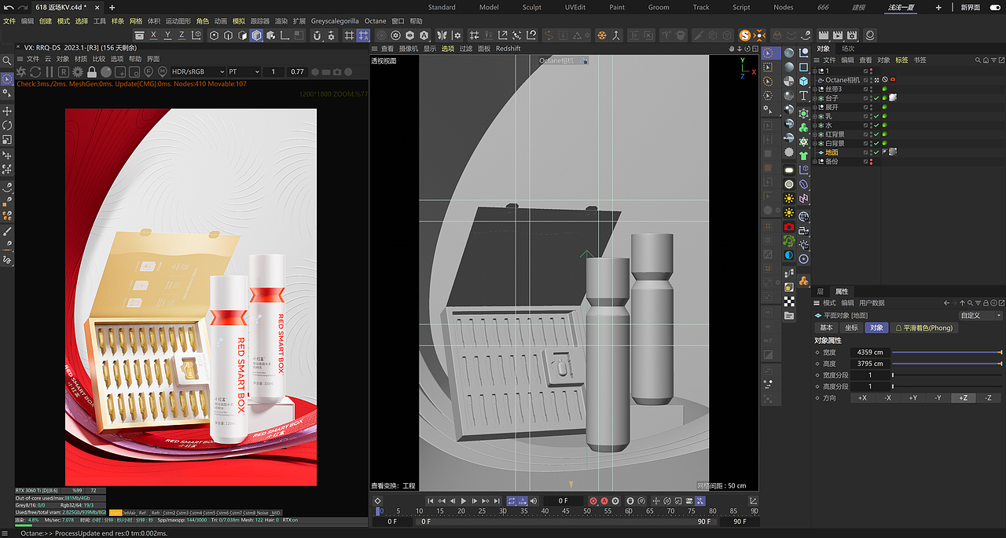1006x538 pixels.
Task: Click the search magnifier in left toolbar
Action: pyautogui.click(x=7, y=61)
